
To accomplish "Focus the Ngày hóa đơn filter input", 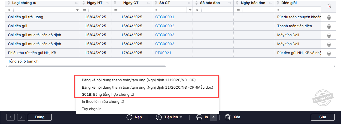I will click(x=258, y=10).
